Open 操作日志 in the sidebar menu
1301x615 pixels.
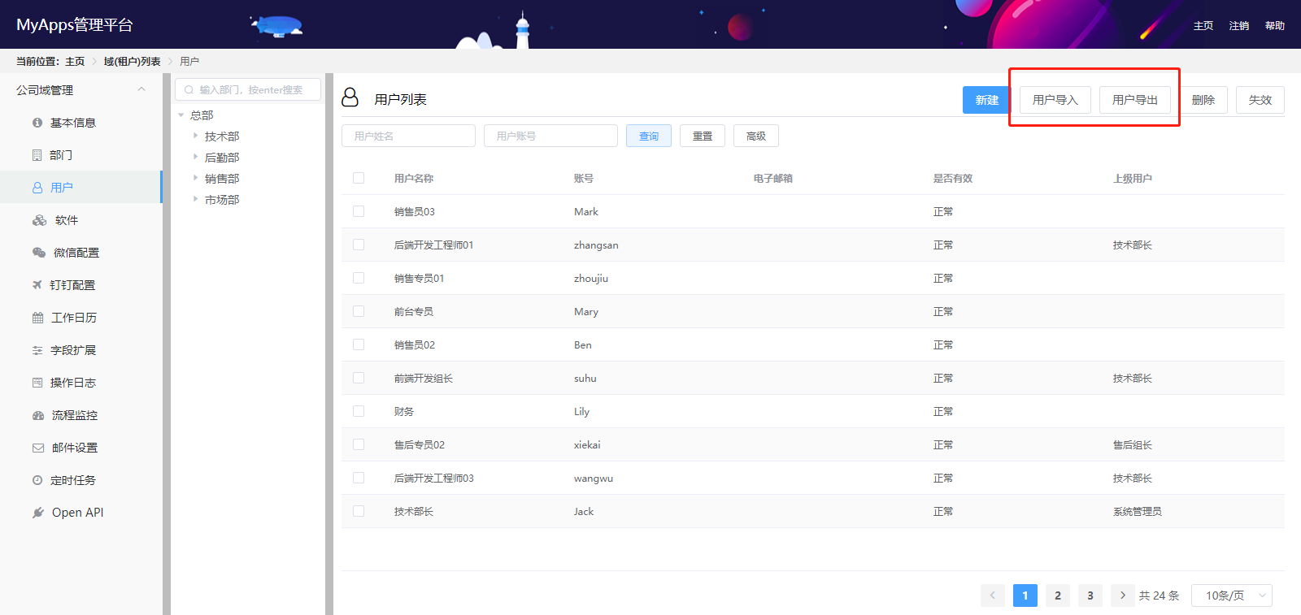point(73,383)
